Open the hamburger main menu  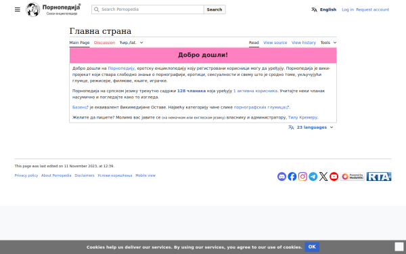click(x=18, y=9)
